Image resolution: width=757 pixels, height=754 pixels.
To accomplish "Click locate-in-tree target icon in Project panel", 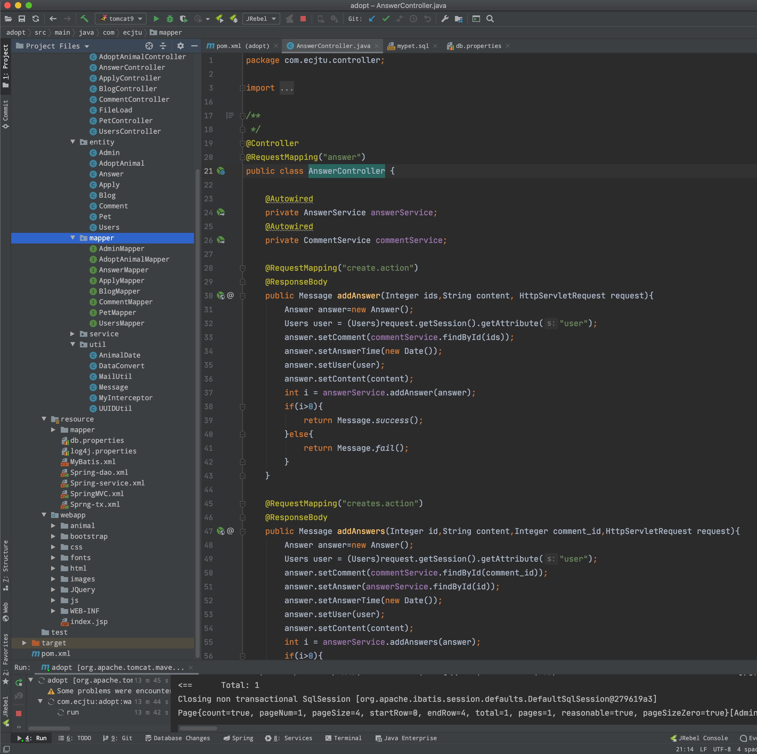I will click(149, 46).
